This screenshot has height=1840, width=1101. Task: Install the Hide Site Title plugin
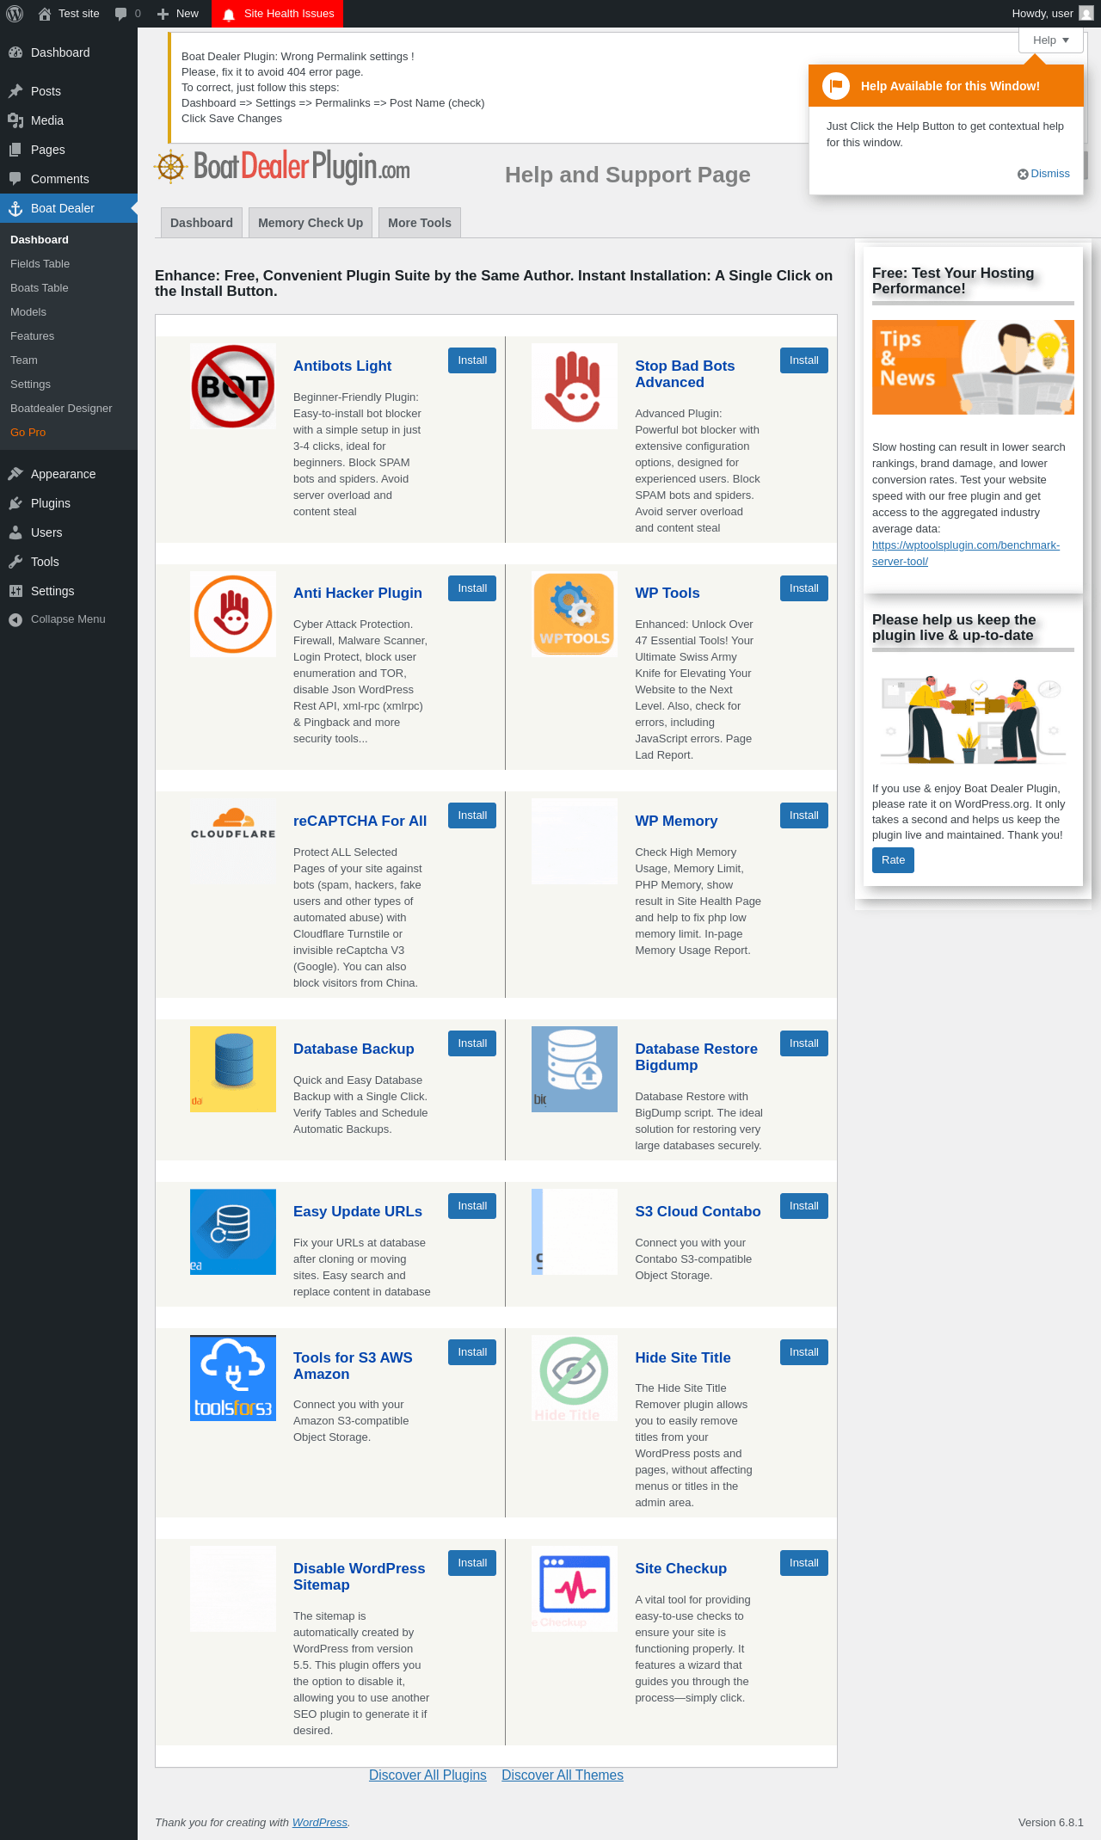point(804,1352)
